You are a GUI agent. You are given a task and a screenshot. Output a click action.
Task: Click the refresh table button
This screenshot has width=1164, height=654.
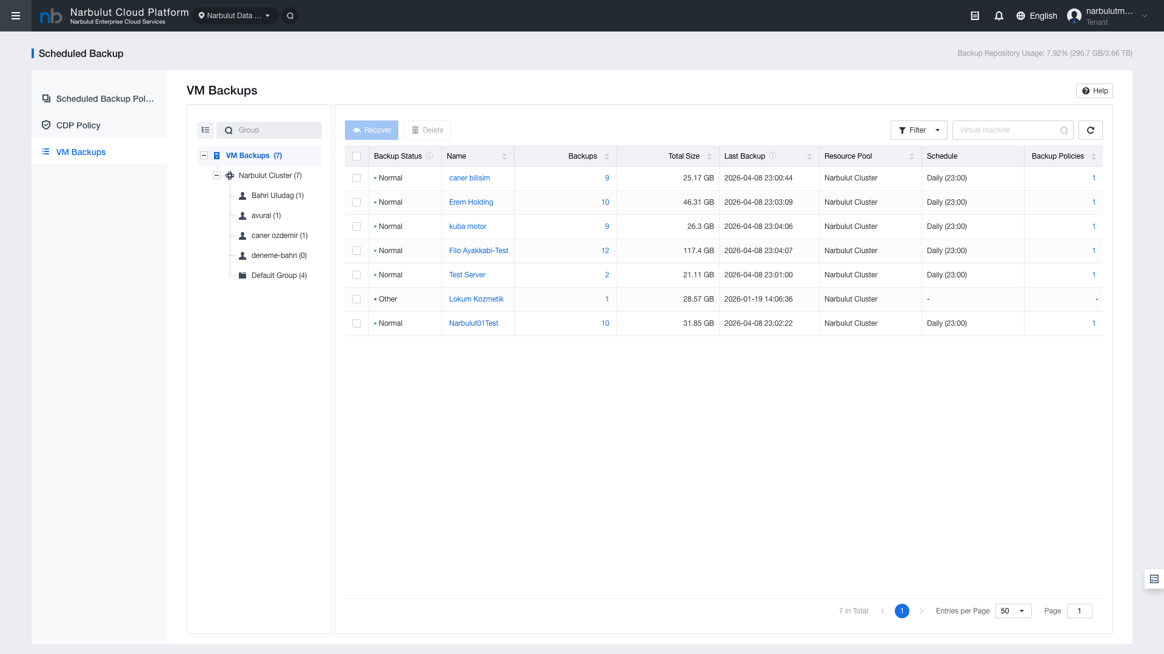1091,130
